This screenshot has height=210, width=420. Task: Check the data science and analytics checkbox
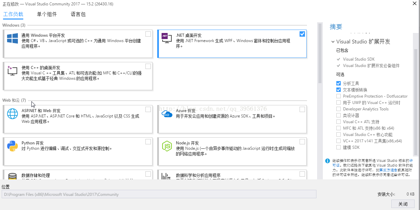tap(302, 174)
